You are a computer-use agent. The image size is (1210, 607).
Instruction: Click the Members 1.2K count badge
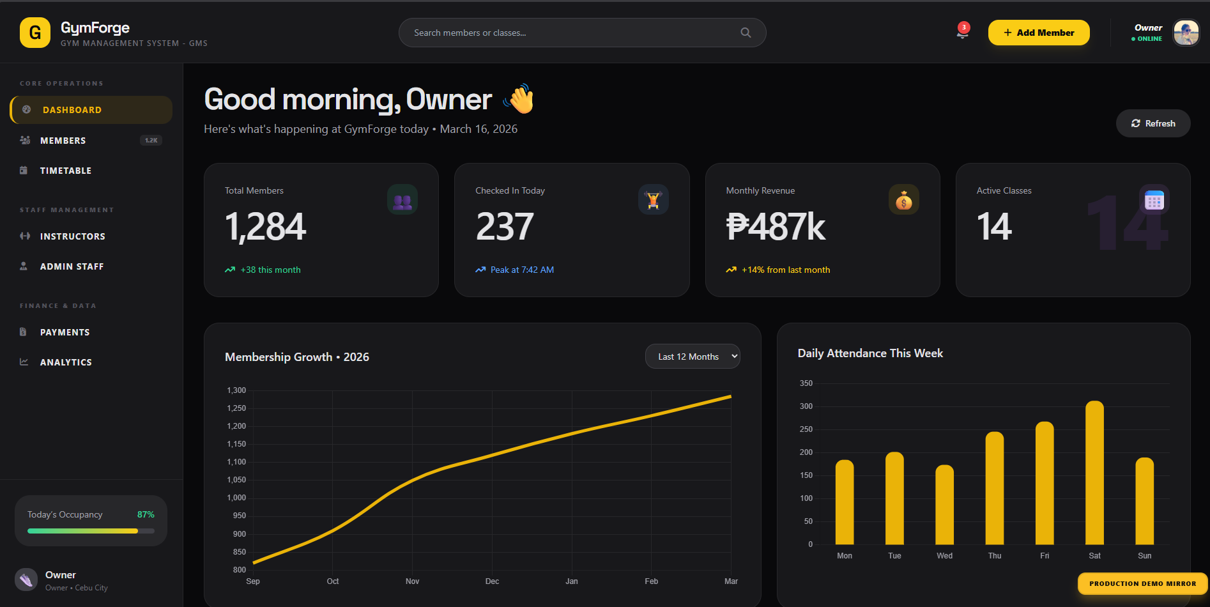[x=151, y=140]
